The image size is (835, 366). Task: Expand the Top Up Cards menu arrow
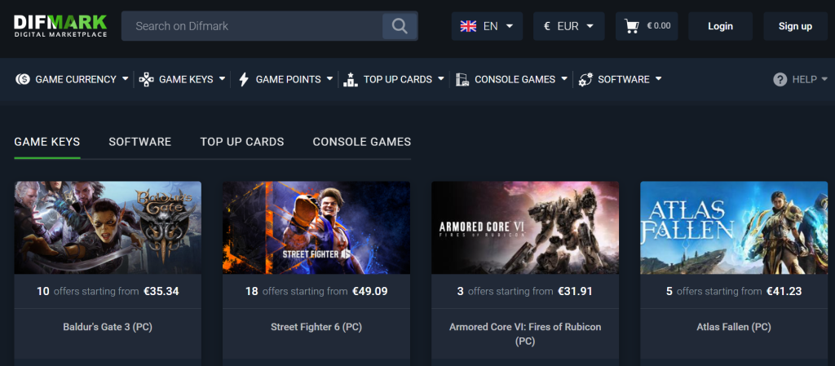pos(441,79)
